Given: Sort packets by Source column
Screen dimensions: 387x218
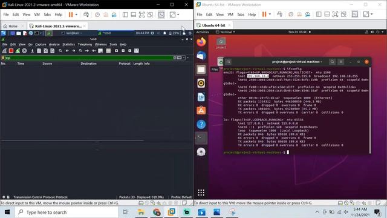Looking at the screenshot, I should [x=47, y=64].
